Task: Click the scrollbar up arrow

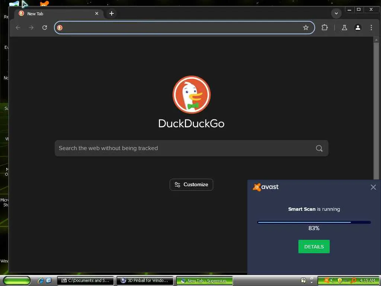Action: (x=376, y=39)
